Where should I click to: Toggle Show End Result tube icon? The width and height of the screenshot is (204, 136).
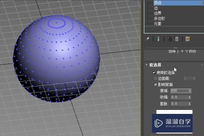(158, 39)
